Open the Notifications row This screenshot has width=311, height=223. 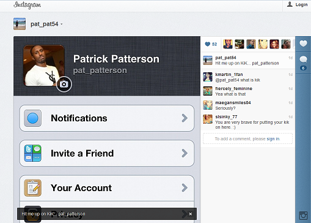(x=107, y=118)
